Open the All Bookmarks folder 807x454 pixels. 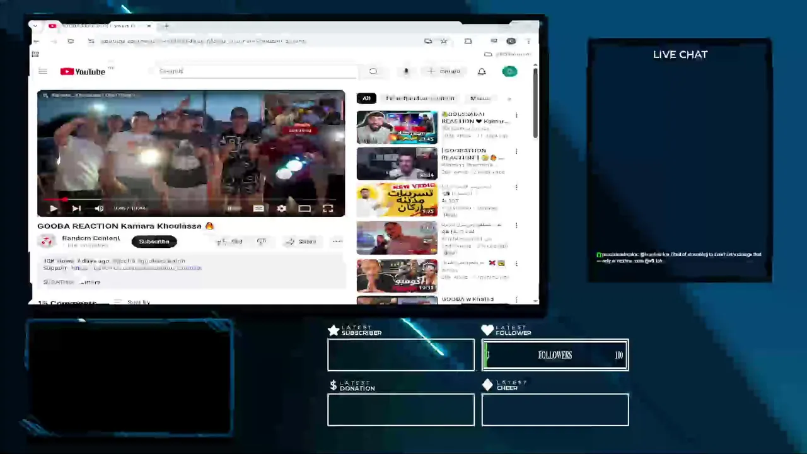pos(507,54)
